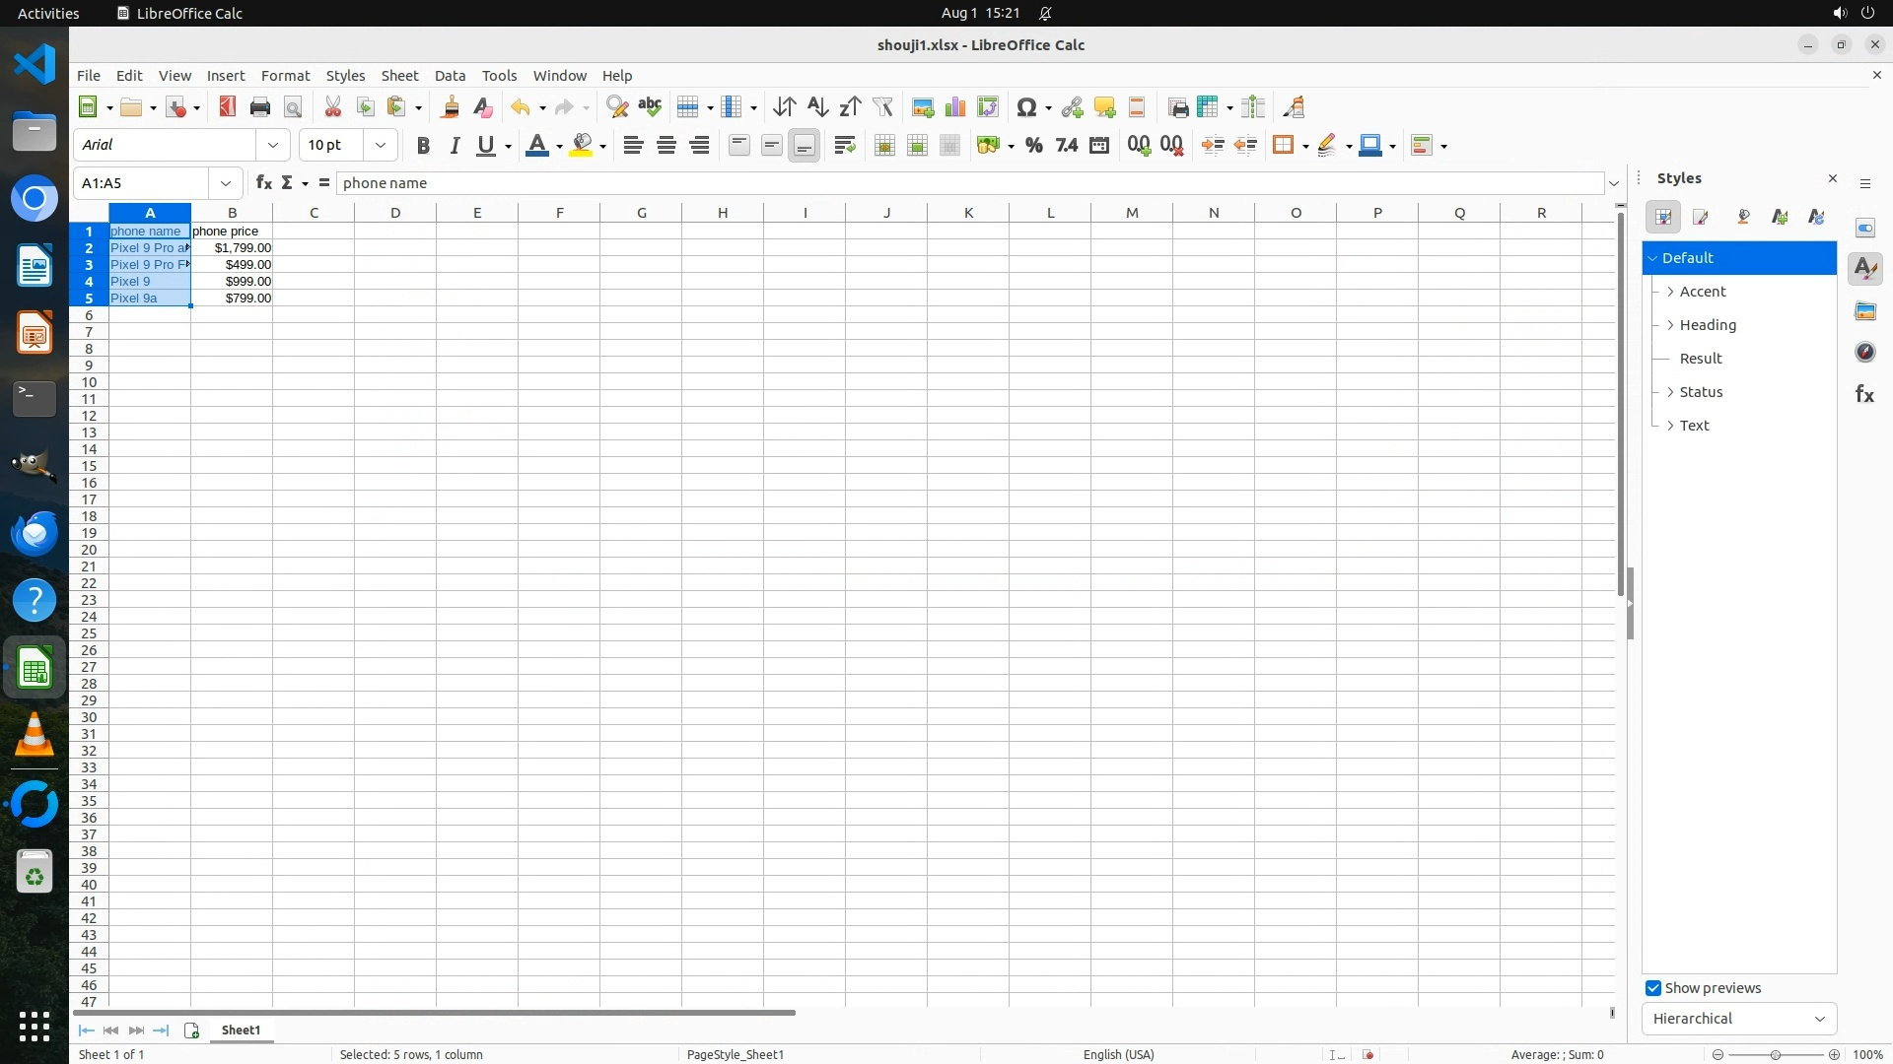The image size is (1893, 1064).
Task: Expand the Heading style tree
Action: point(1670,325)
